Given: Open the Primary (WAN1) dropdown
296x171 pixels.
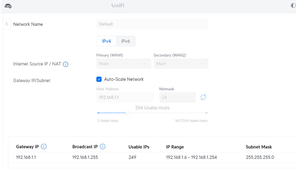Looking at the screenshot, I should (x=123, y=64).
